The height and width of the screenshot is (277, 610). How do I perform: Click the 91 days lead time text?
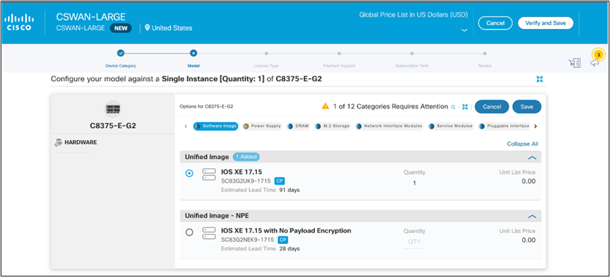[289, 190]
